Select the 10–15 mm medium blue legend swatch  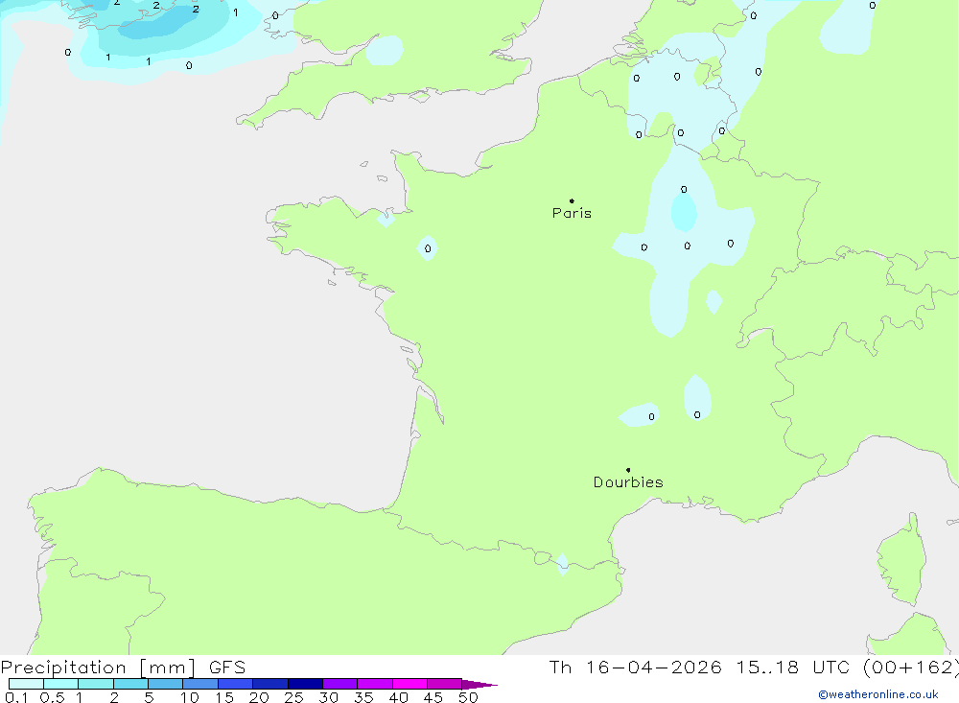(200, 684)
